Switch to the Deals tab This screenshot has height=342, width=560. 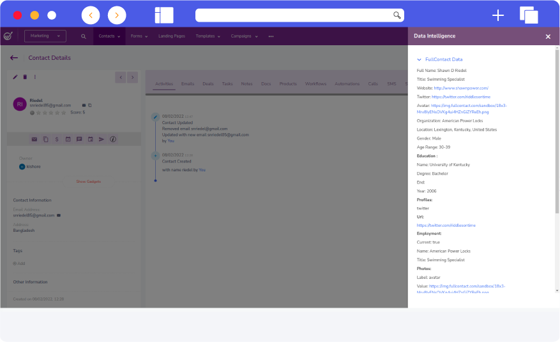click(208, 83)
